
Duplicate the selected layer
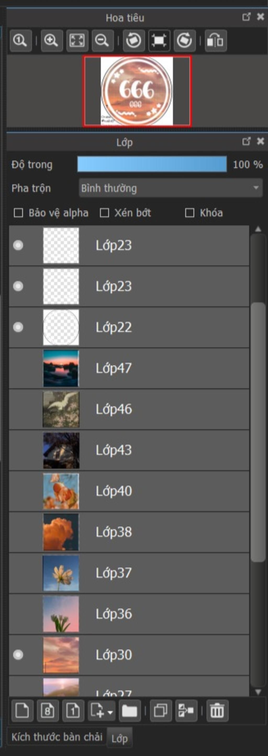161,711
